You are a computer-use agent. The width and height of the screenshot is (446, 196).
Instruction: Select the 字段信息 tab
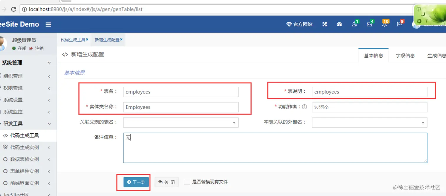tap(405, 56)
